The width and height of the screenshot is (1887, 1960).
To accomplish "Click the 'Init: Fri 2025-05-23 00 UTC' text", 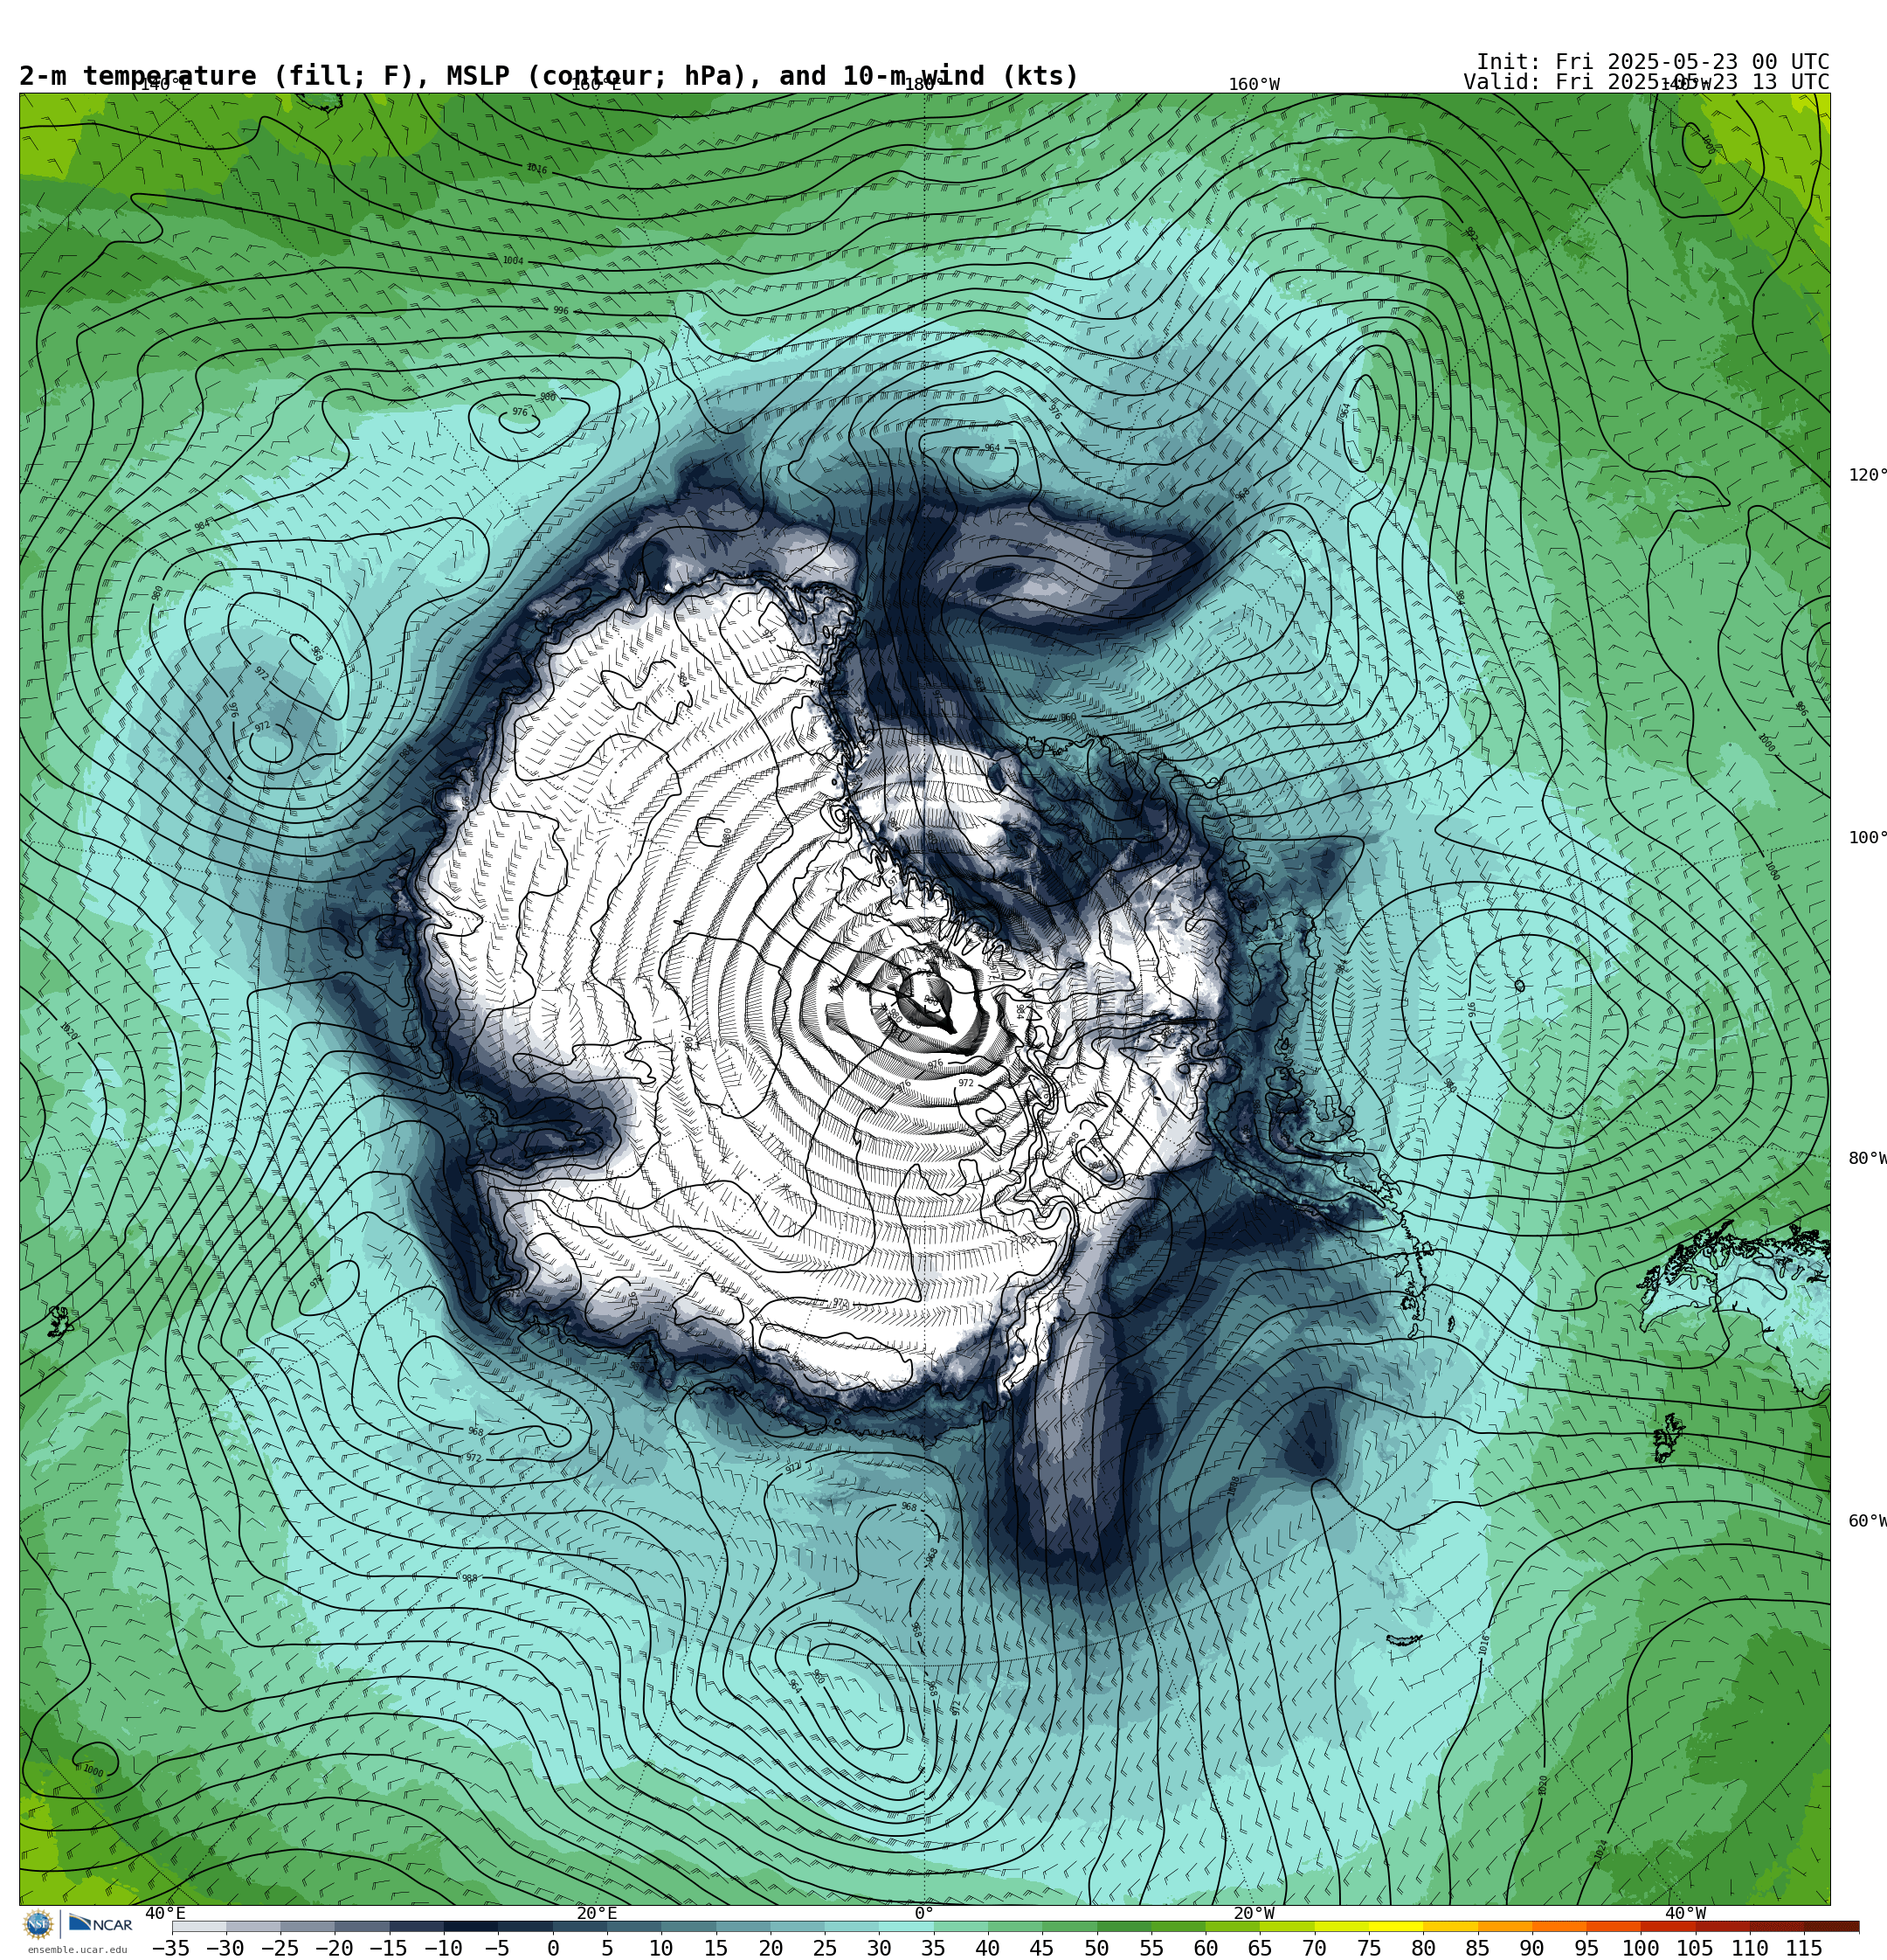I will (x=1652, y=62).
